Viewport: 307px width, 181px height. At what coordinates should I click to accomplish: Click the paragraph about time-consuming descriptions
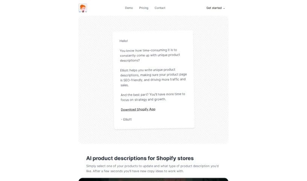coord(150,55)
